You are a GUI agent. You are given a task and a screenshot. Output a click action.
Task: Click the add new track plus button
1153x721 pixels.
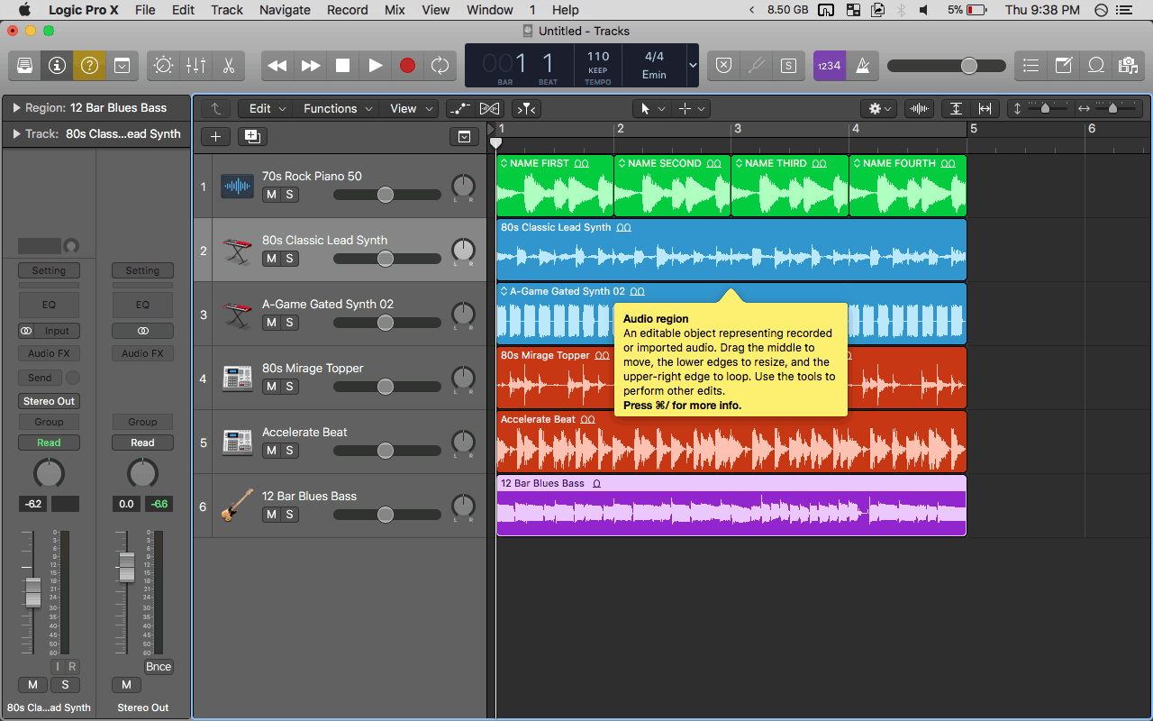pyautogui.click(x=215, y=136)
